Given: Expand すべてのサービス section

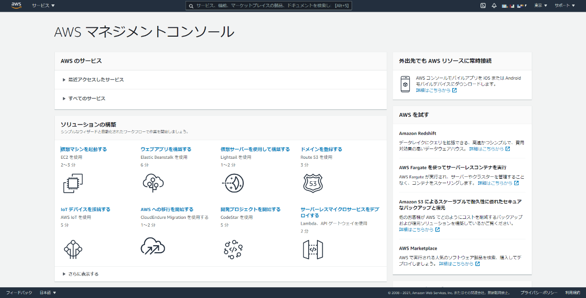Looking at the screenshot, I should (x=84, y=98).
